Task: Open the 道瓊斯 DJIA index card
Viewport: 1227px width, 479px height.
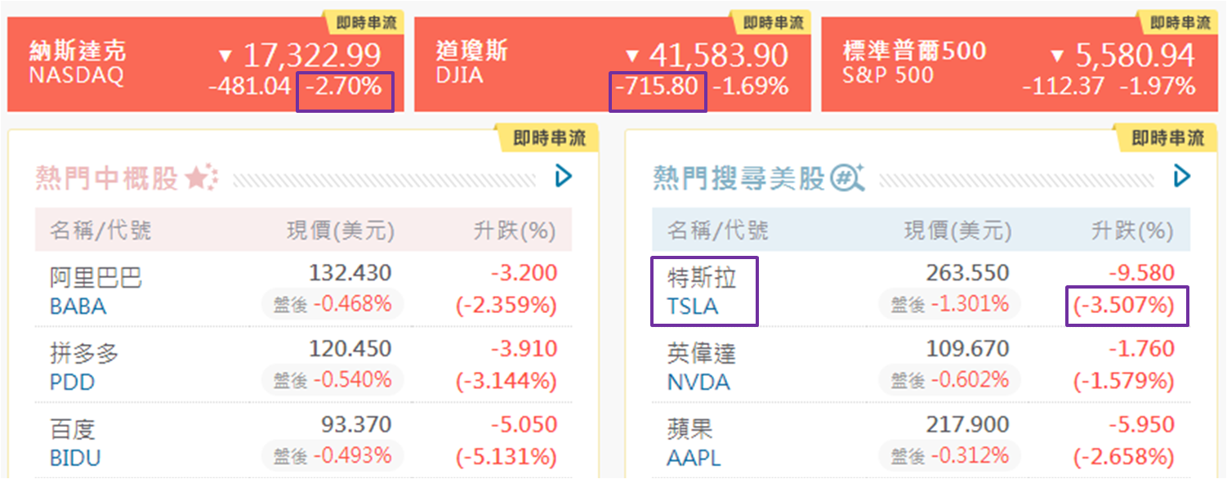Action: click(472, 64)
